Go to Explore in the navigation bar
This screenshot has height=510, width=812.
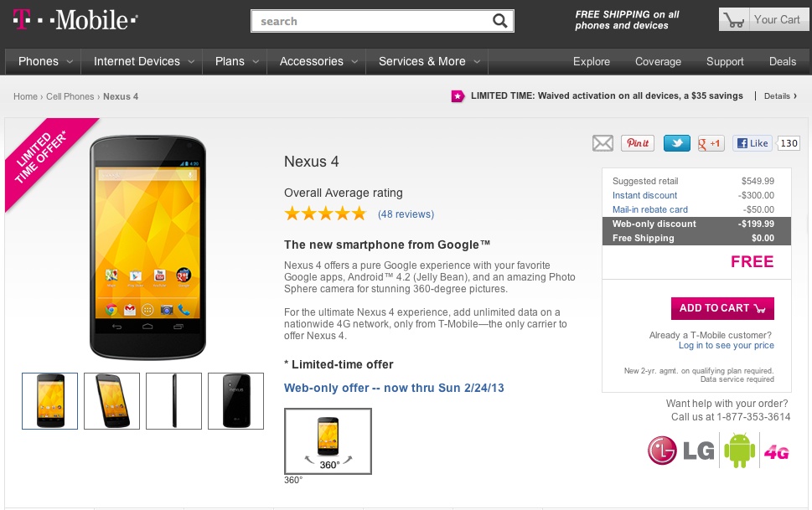click(x=592, y=62)
